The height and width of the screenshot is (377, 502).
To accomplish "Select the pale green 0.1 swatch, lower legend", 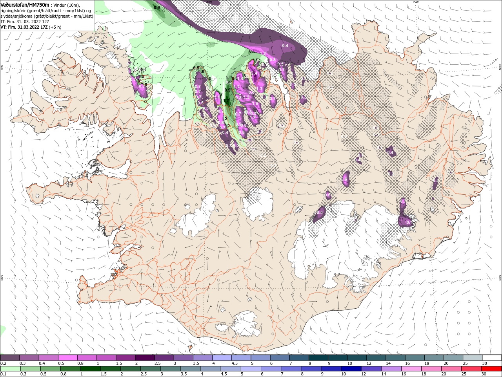I will click(x=10, y=369).
